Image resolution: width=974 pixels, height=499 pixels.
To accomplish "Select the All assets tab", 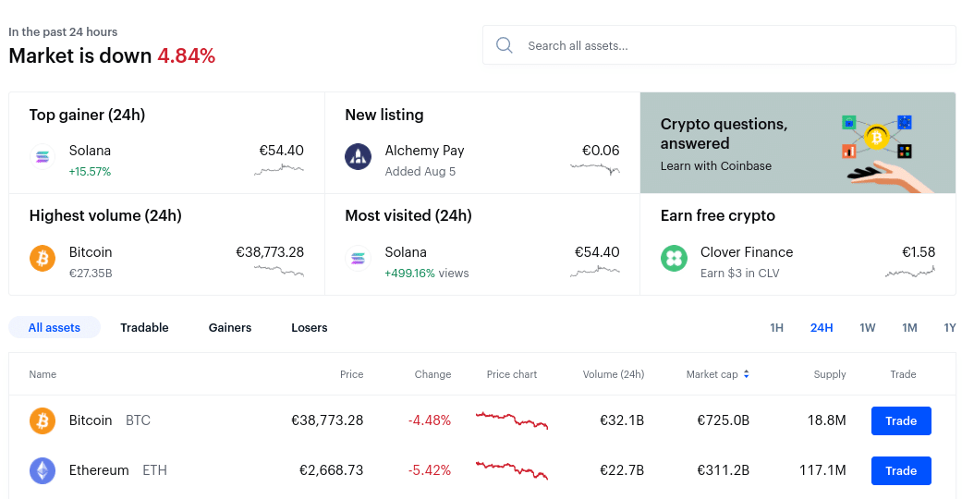I will pyautogui.click(x=54, y=327).
